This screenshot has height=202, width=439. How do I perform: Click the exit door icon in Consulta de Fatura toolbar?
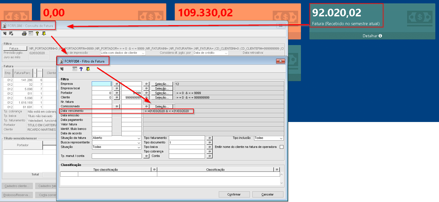coord(44,34)
